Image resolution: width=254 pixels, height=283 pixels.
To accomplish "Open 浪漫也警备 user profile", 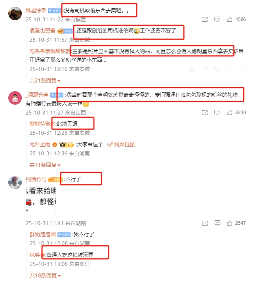I will click(42, 31).
